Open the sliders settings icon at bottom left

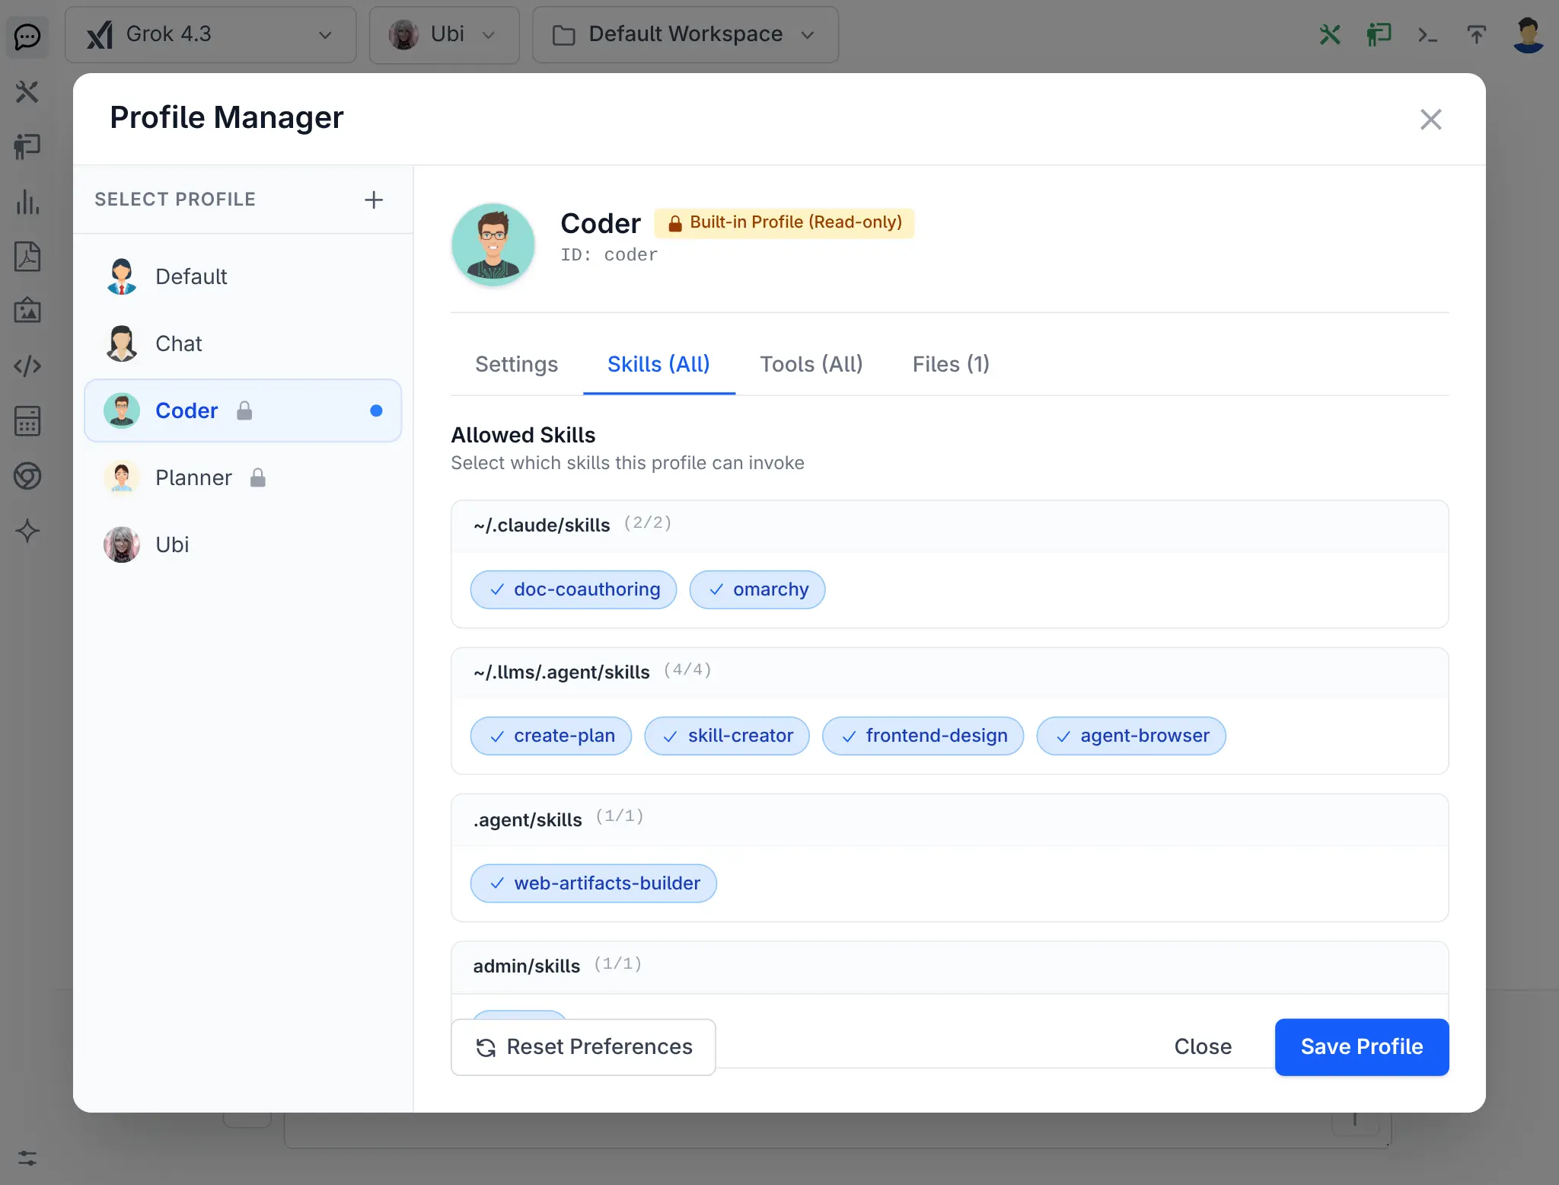click(x=27, y=1158)
